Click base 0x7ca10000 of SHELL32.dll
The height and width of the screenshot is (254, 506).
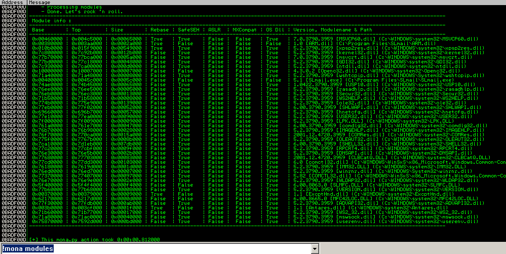coord(48,144)
